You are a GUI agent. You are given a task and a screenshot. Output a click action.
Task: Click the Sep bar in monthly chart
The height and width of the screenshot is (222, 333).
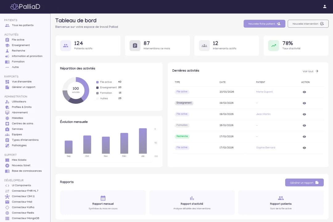coord(68,147)
